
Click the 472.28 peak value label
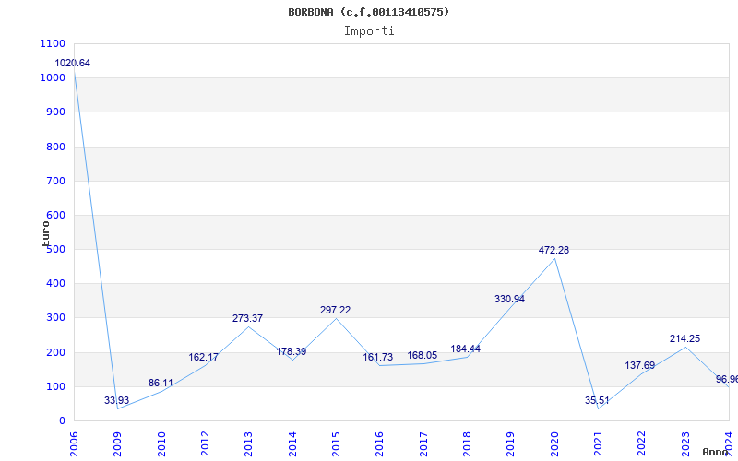[x=553, y=250]
